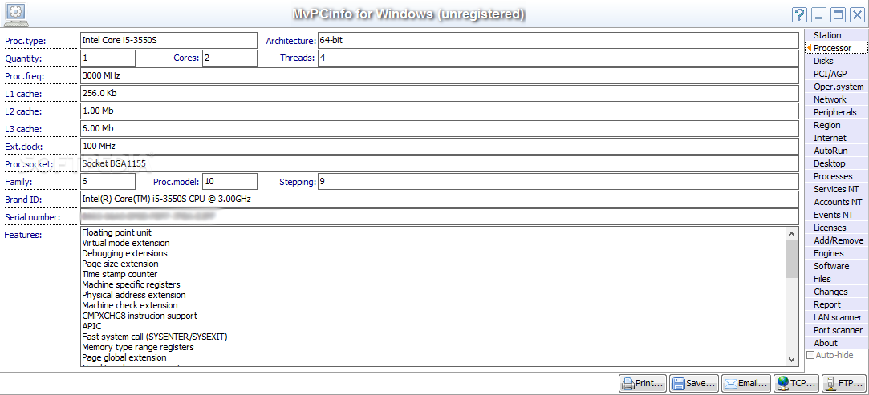Open the Port scanner section

[x=836, y=330]
